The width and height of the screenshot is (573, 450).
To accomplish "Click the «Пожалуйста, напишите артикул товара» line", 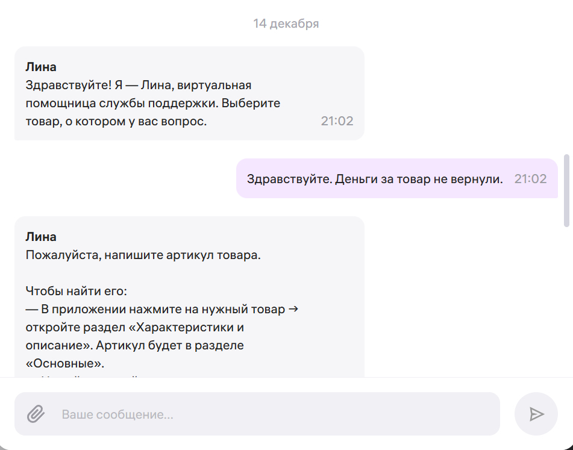I will [x=143, y=255].
